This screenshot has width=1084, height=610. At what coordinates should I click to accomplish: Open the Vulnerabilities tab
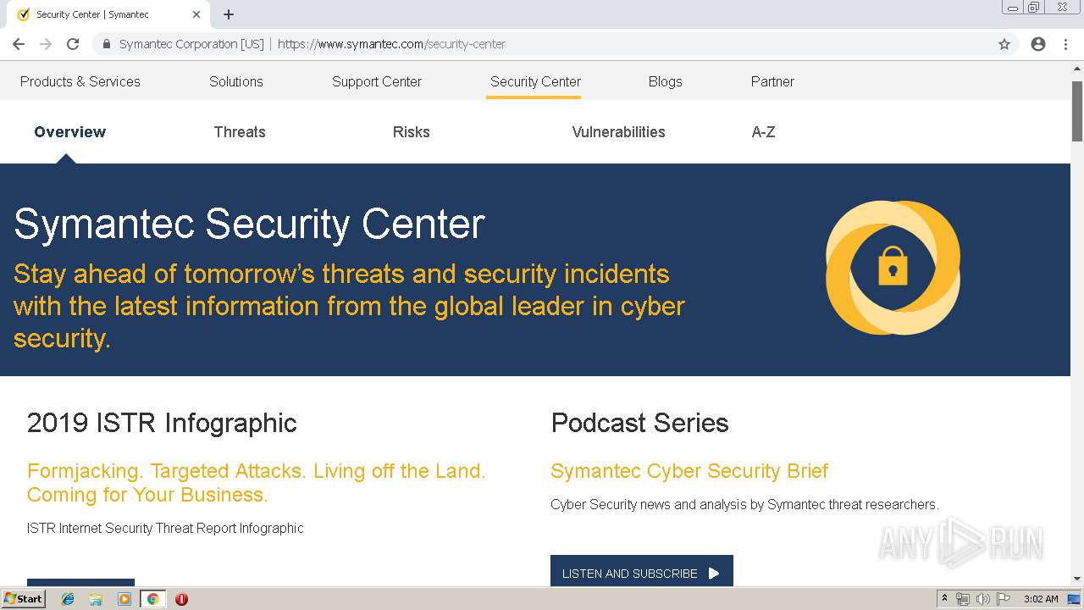(618, 132)
